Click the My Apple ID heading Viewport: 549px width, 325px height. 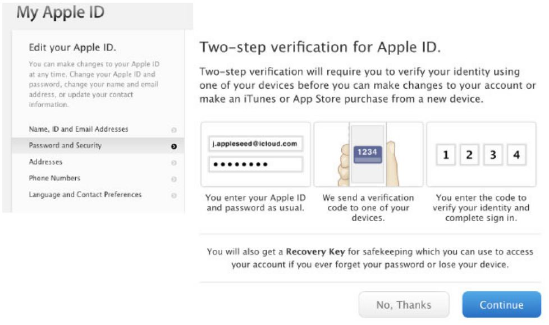point(60,13)
